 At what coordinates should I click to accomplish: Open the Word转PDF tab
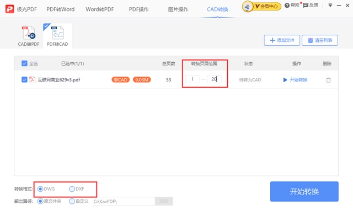[100, 9]
